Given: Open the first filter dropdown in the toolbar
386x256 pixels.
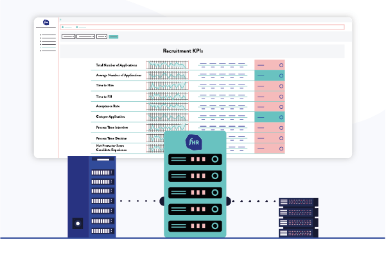Looking at the screenshot, I should pos(69,36).
